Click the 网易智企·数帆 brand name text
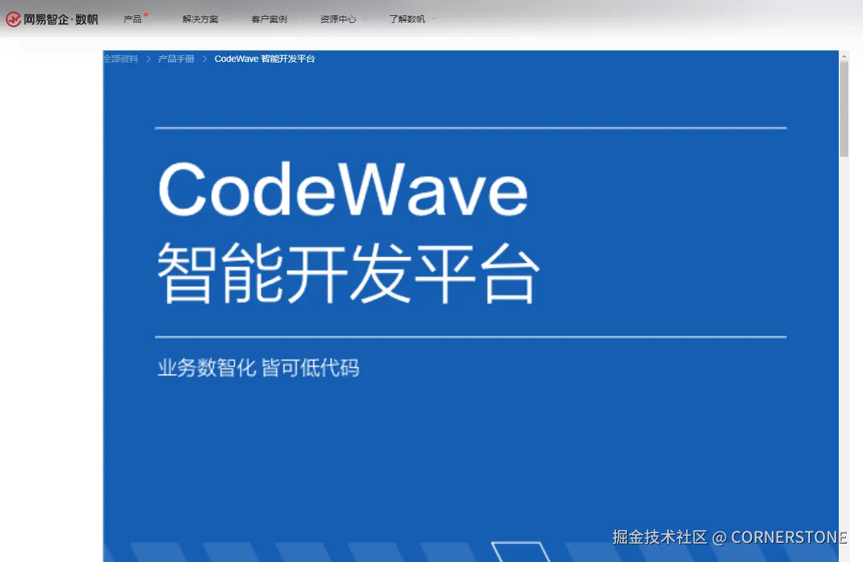Viewport: 863px width, 562px height. (61, 20)
